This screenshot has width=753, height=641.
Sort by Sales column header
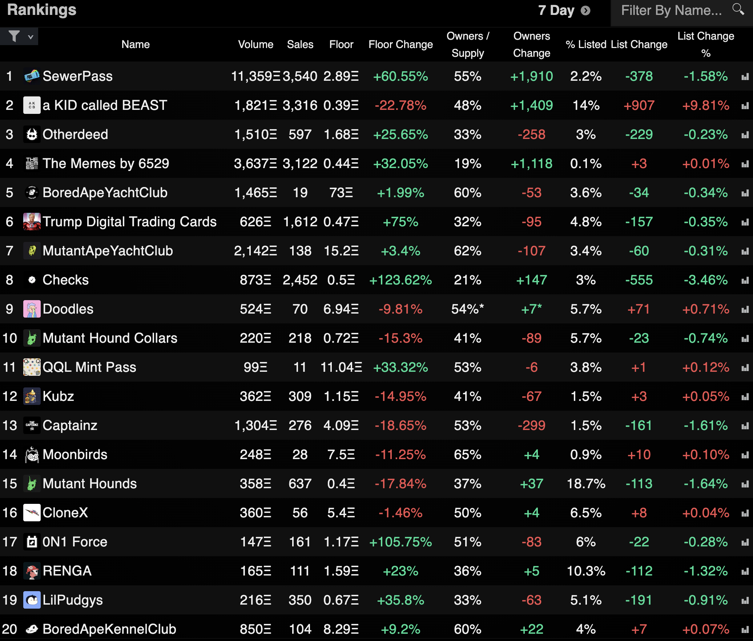click(x=300, y=44)
